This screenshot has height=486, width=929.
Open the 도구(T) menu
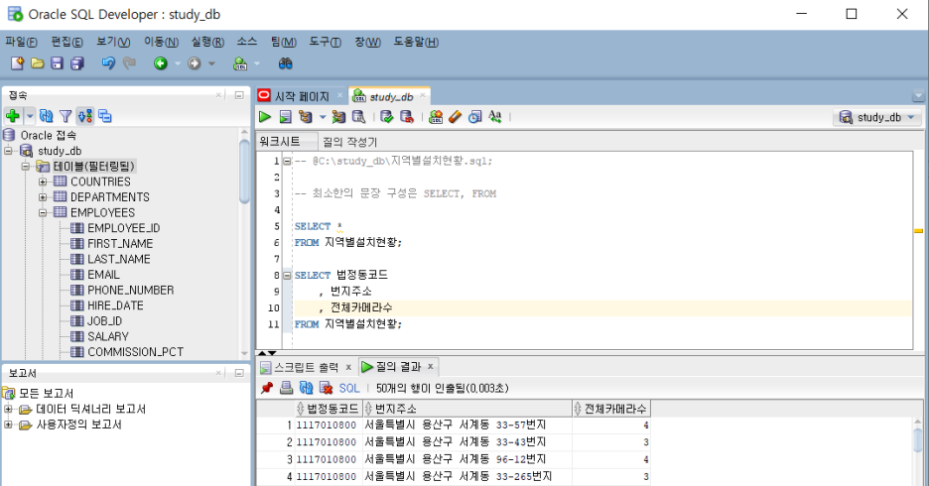click(326, 42)
